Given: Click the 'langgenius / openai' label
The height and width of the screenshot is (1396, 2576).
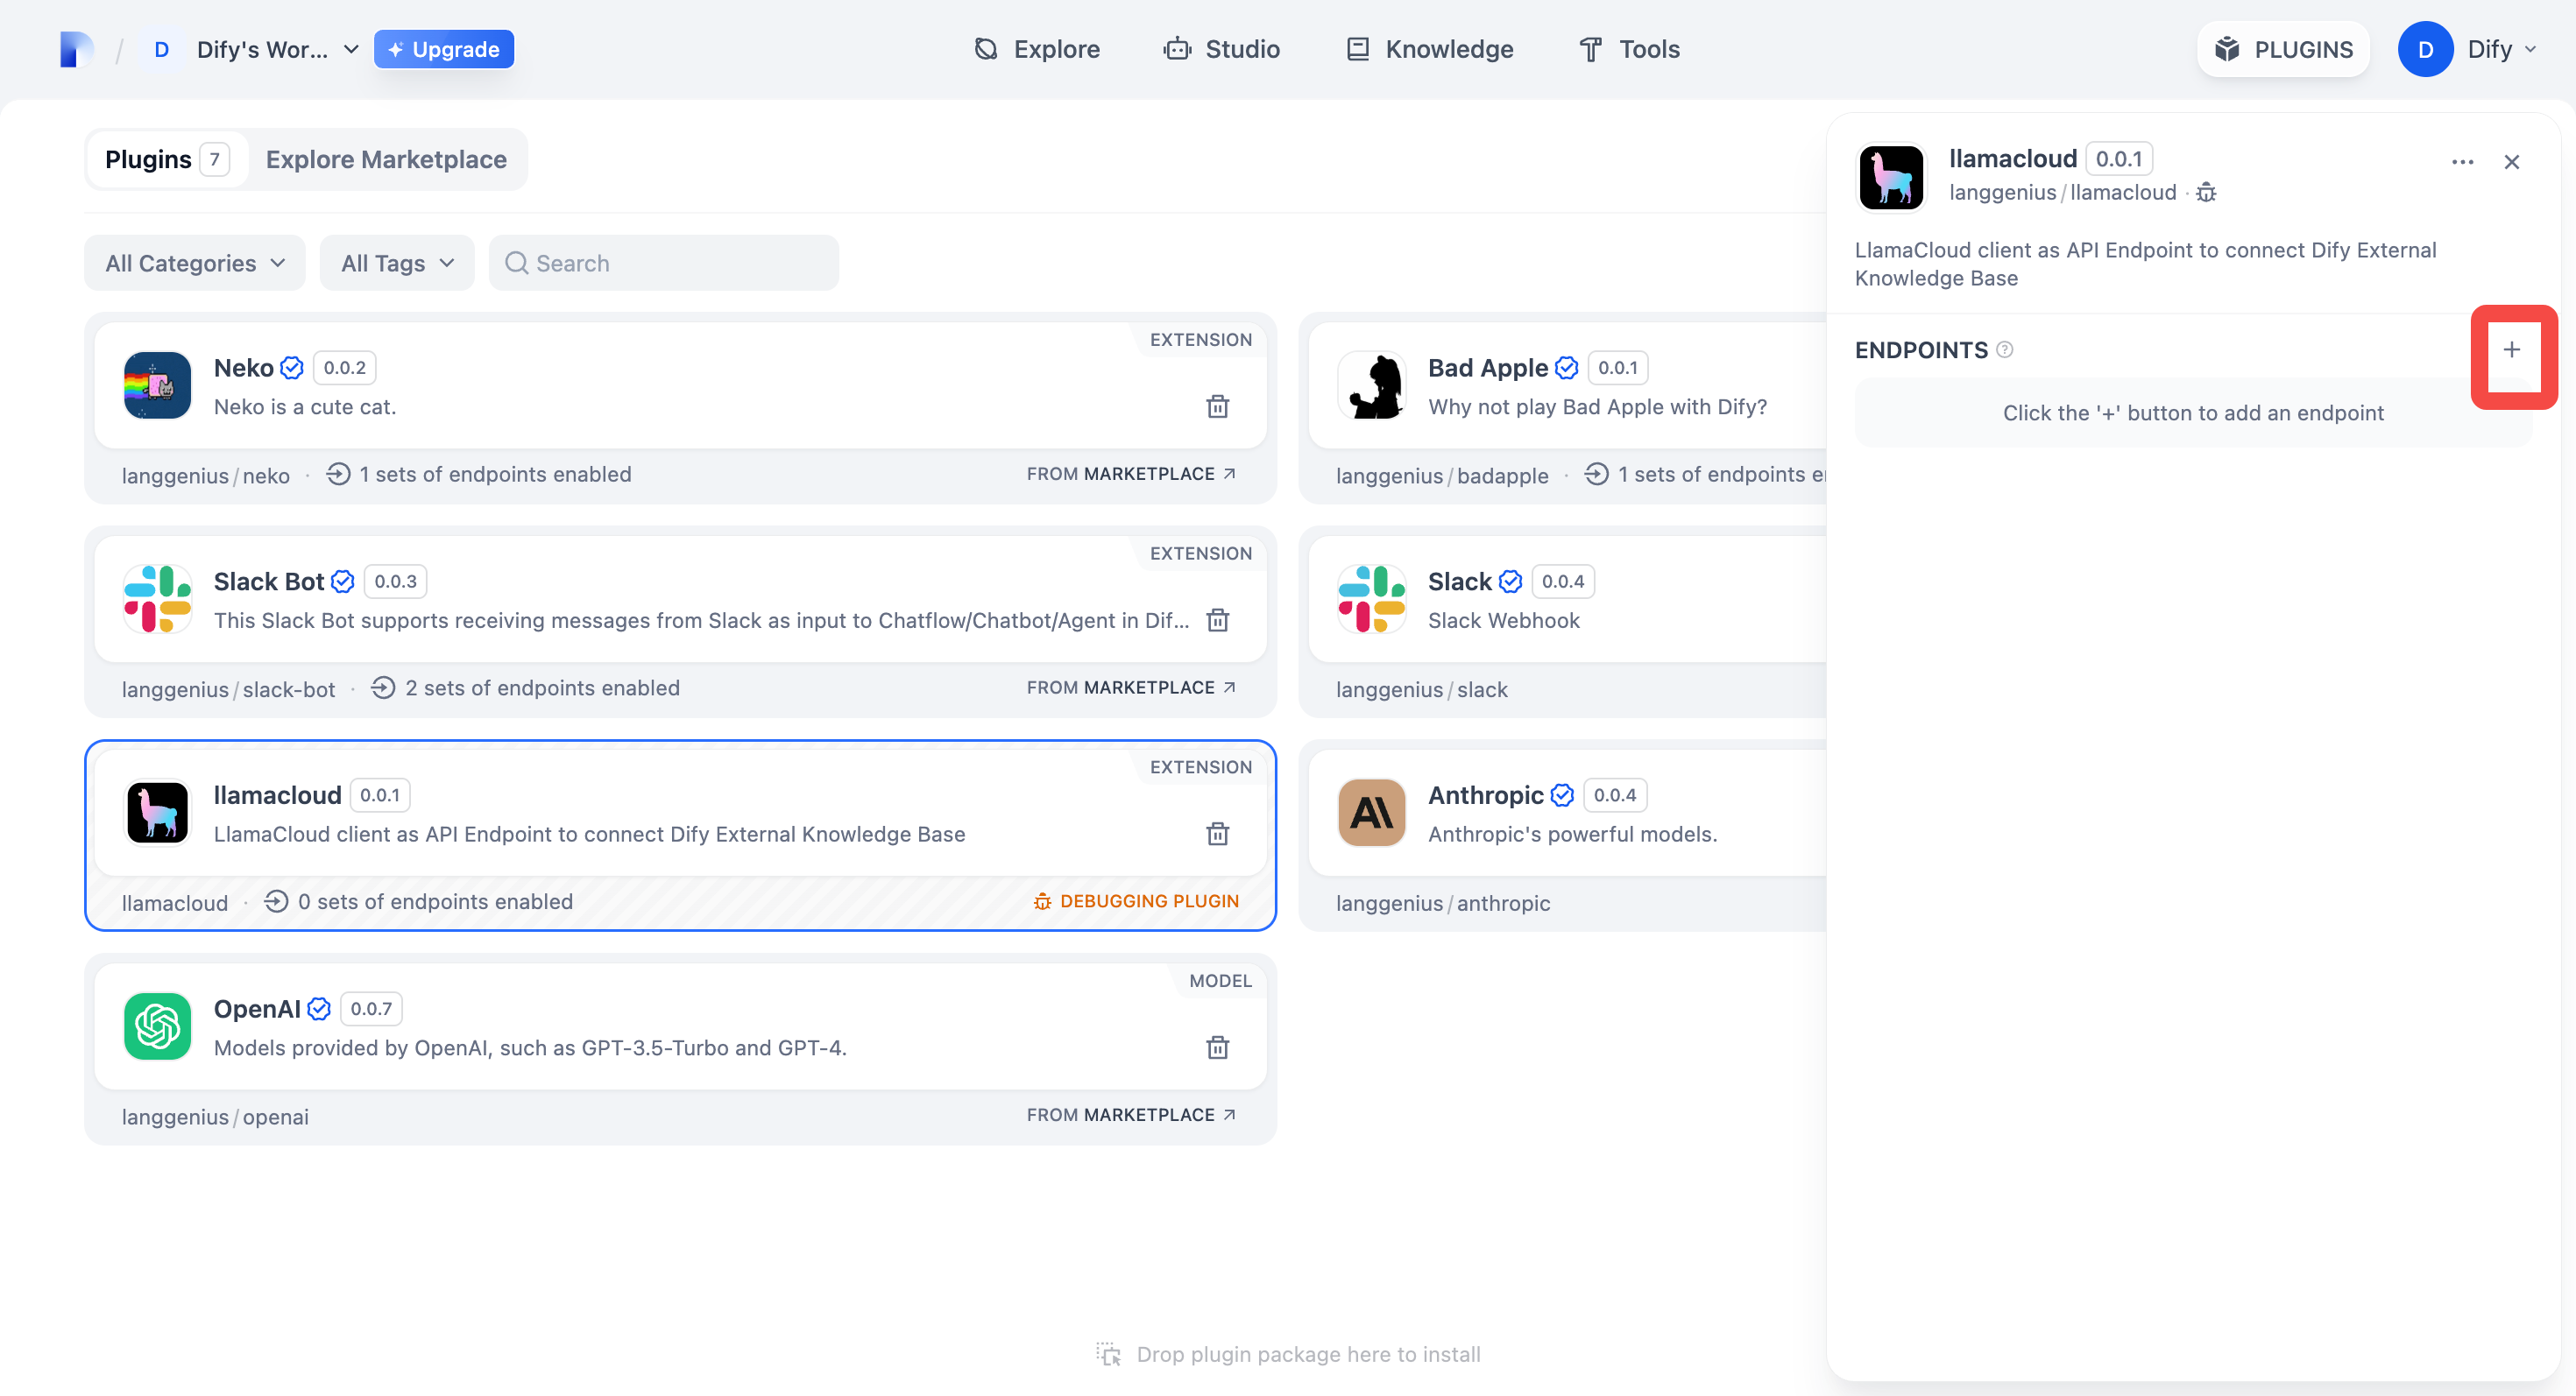Looking at the screenshot, I should click(x=215, y=1117).
